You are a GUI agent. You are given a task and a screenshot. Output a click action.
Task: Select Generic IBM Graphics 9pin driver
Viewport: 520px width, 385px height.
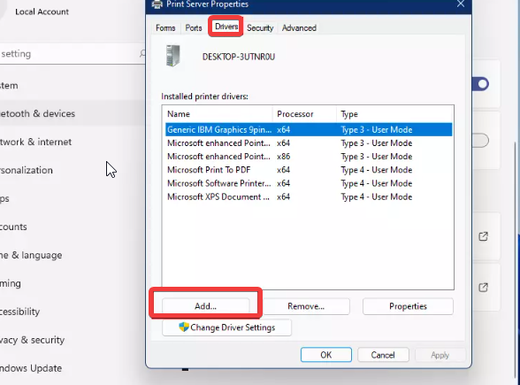309,129
